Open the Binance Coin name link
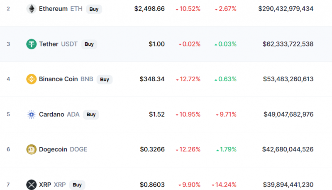The width and height of the screenshot is (332, 190). [x=58, y=79]
